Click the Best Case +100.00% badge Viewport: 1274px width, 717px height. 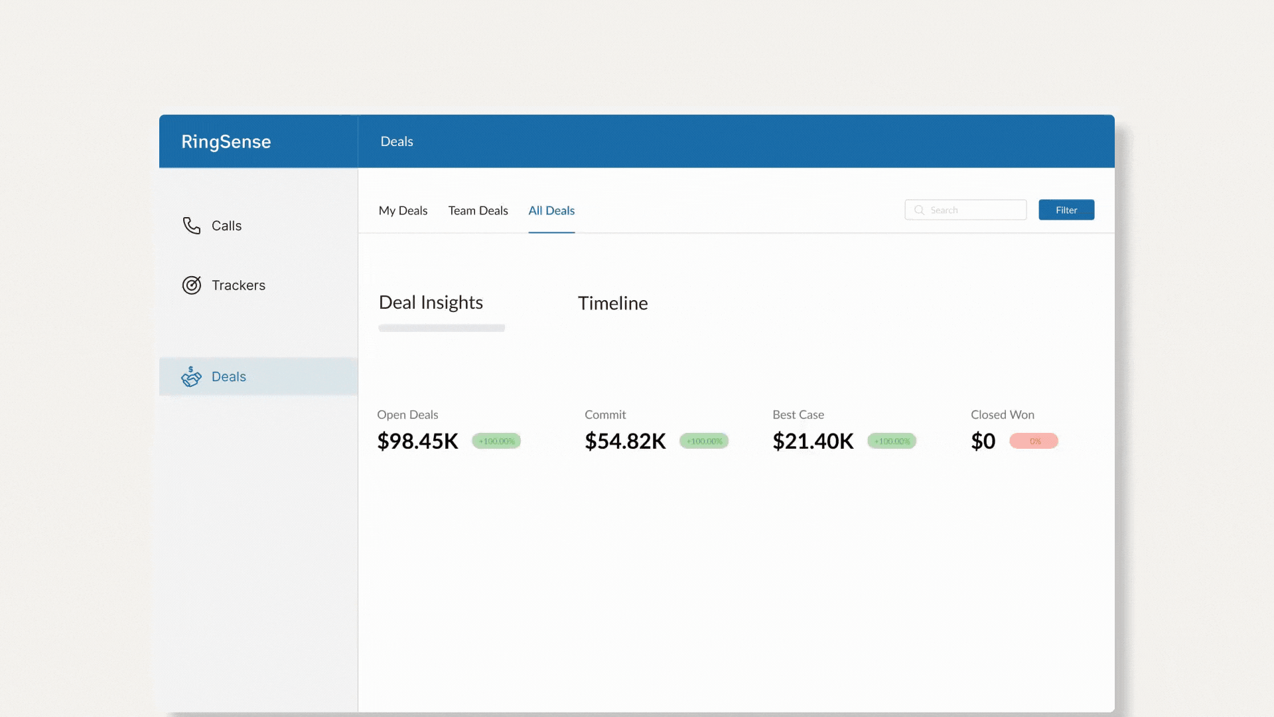(892, 441)
